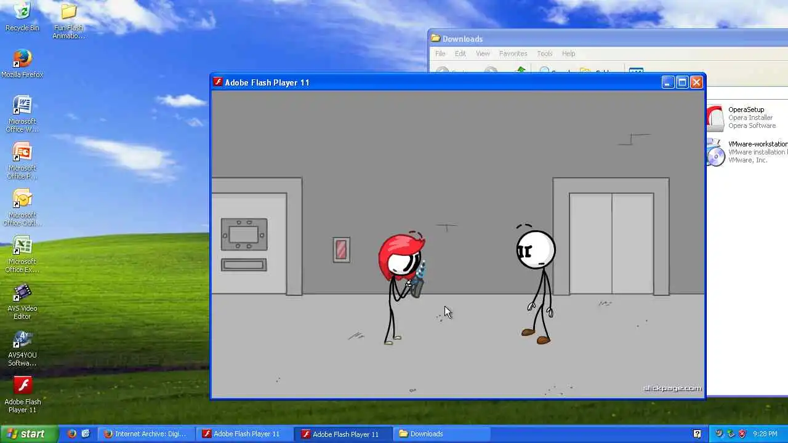Close the Adobe Flash Player 11 window
This screenshot has height=443, width=788.
[696, 82]
